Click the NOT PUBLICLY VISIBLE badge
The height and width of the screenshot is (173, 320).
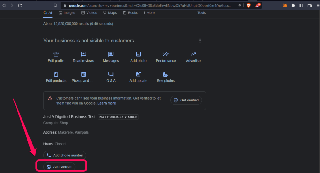(x=118, y=117)
